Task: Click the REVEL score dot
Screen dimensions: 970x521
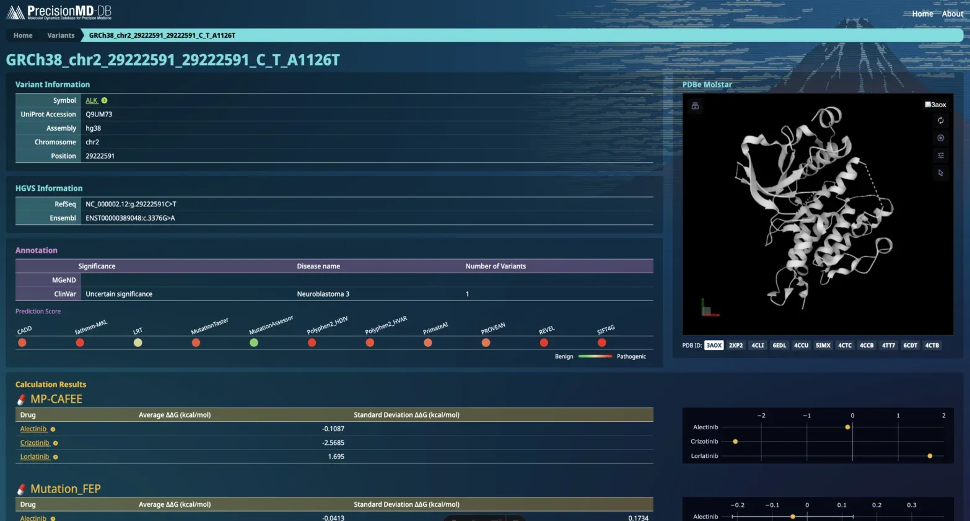Action: pos(544,343)
